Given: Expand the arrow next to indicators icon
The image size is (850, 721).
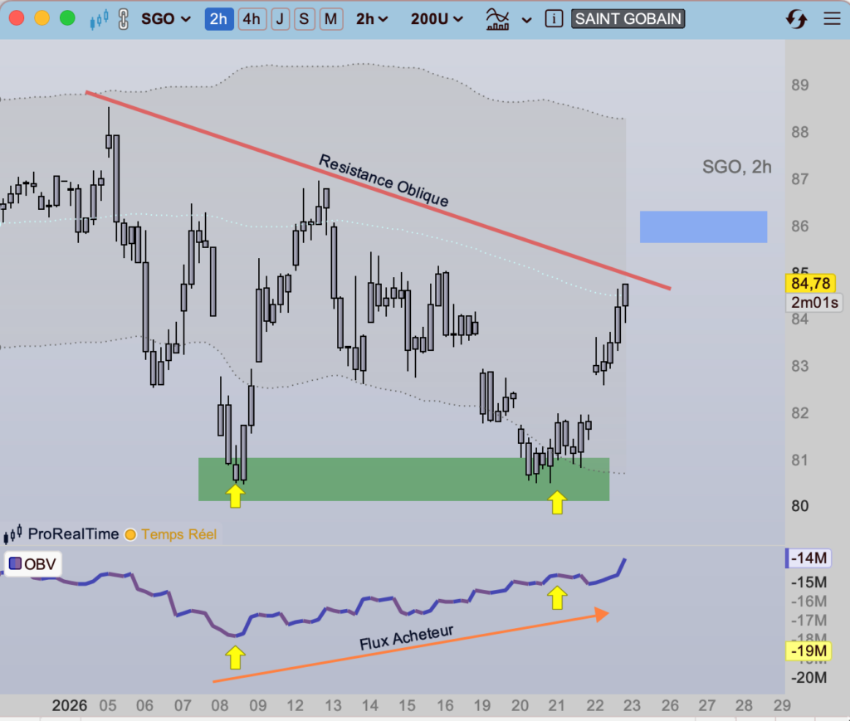Looking at the screenshot, I should tap(527, 19).
